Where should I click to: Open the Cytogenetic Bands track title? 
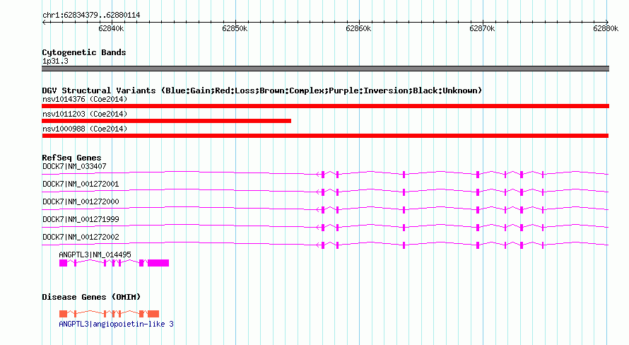pyautogui.click(x=84, y=52)
